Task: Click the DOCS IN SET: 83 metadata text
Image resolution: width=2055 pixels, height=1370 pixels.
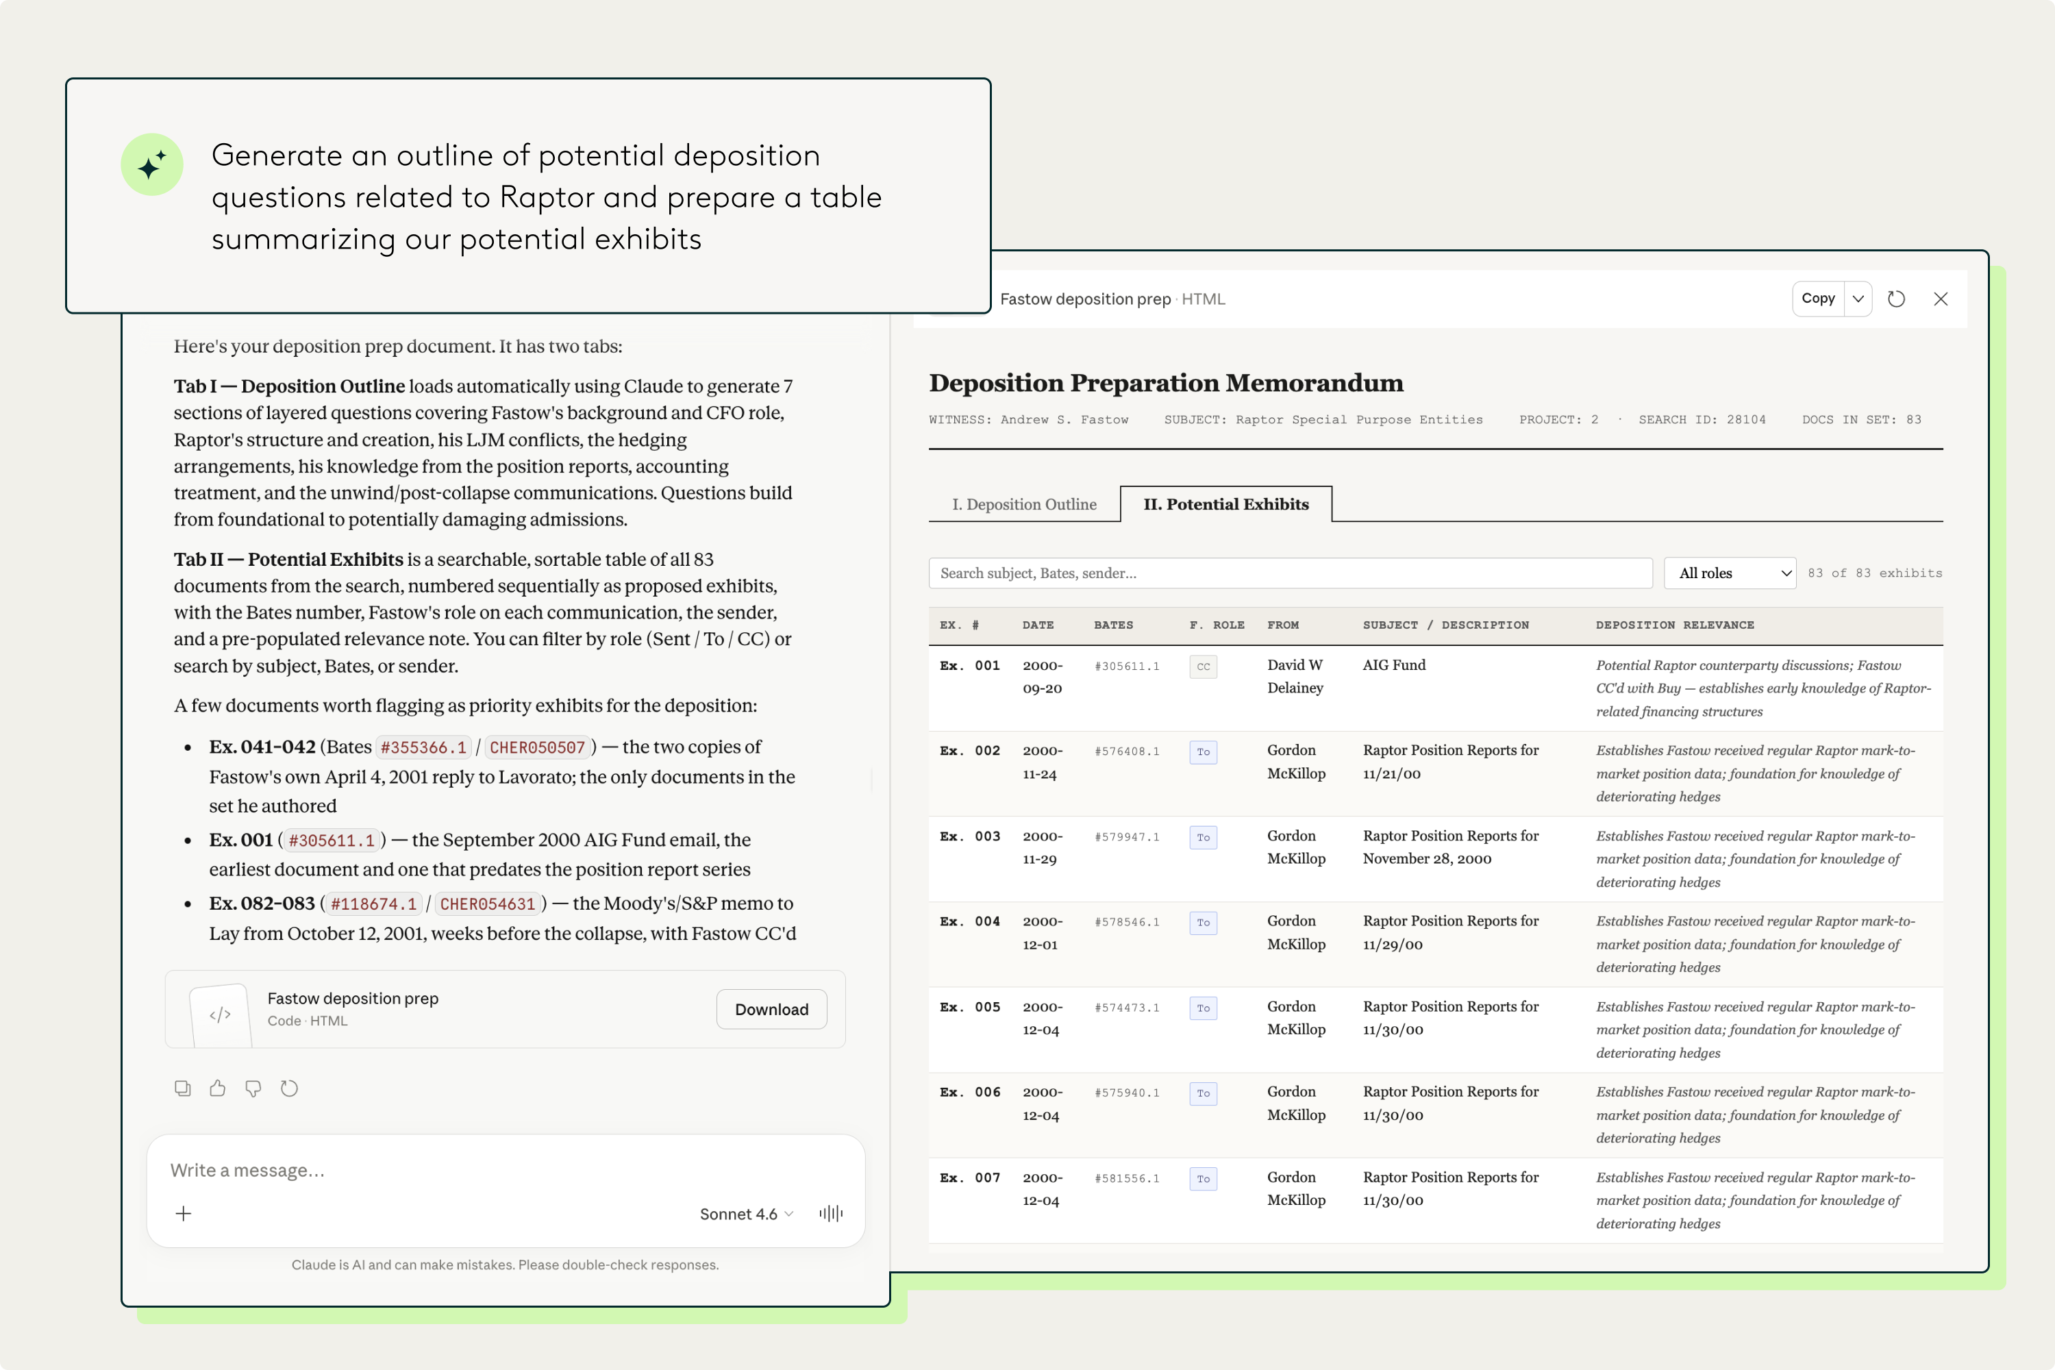Action: click(1861, 419)
